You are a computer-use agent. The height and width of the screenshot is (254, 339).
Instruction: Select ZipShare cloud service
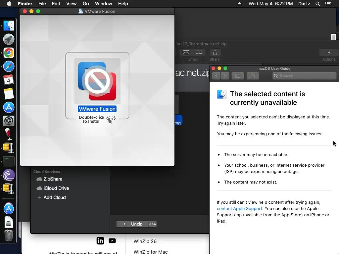click(x=53, y=179)
